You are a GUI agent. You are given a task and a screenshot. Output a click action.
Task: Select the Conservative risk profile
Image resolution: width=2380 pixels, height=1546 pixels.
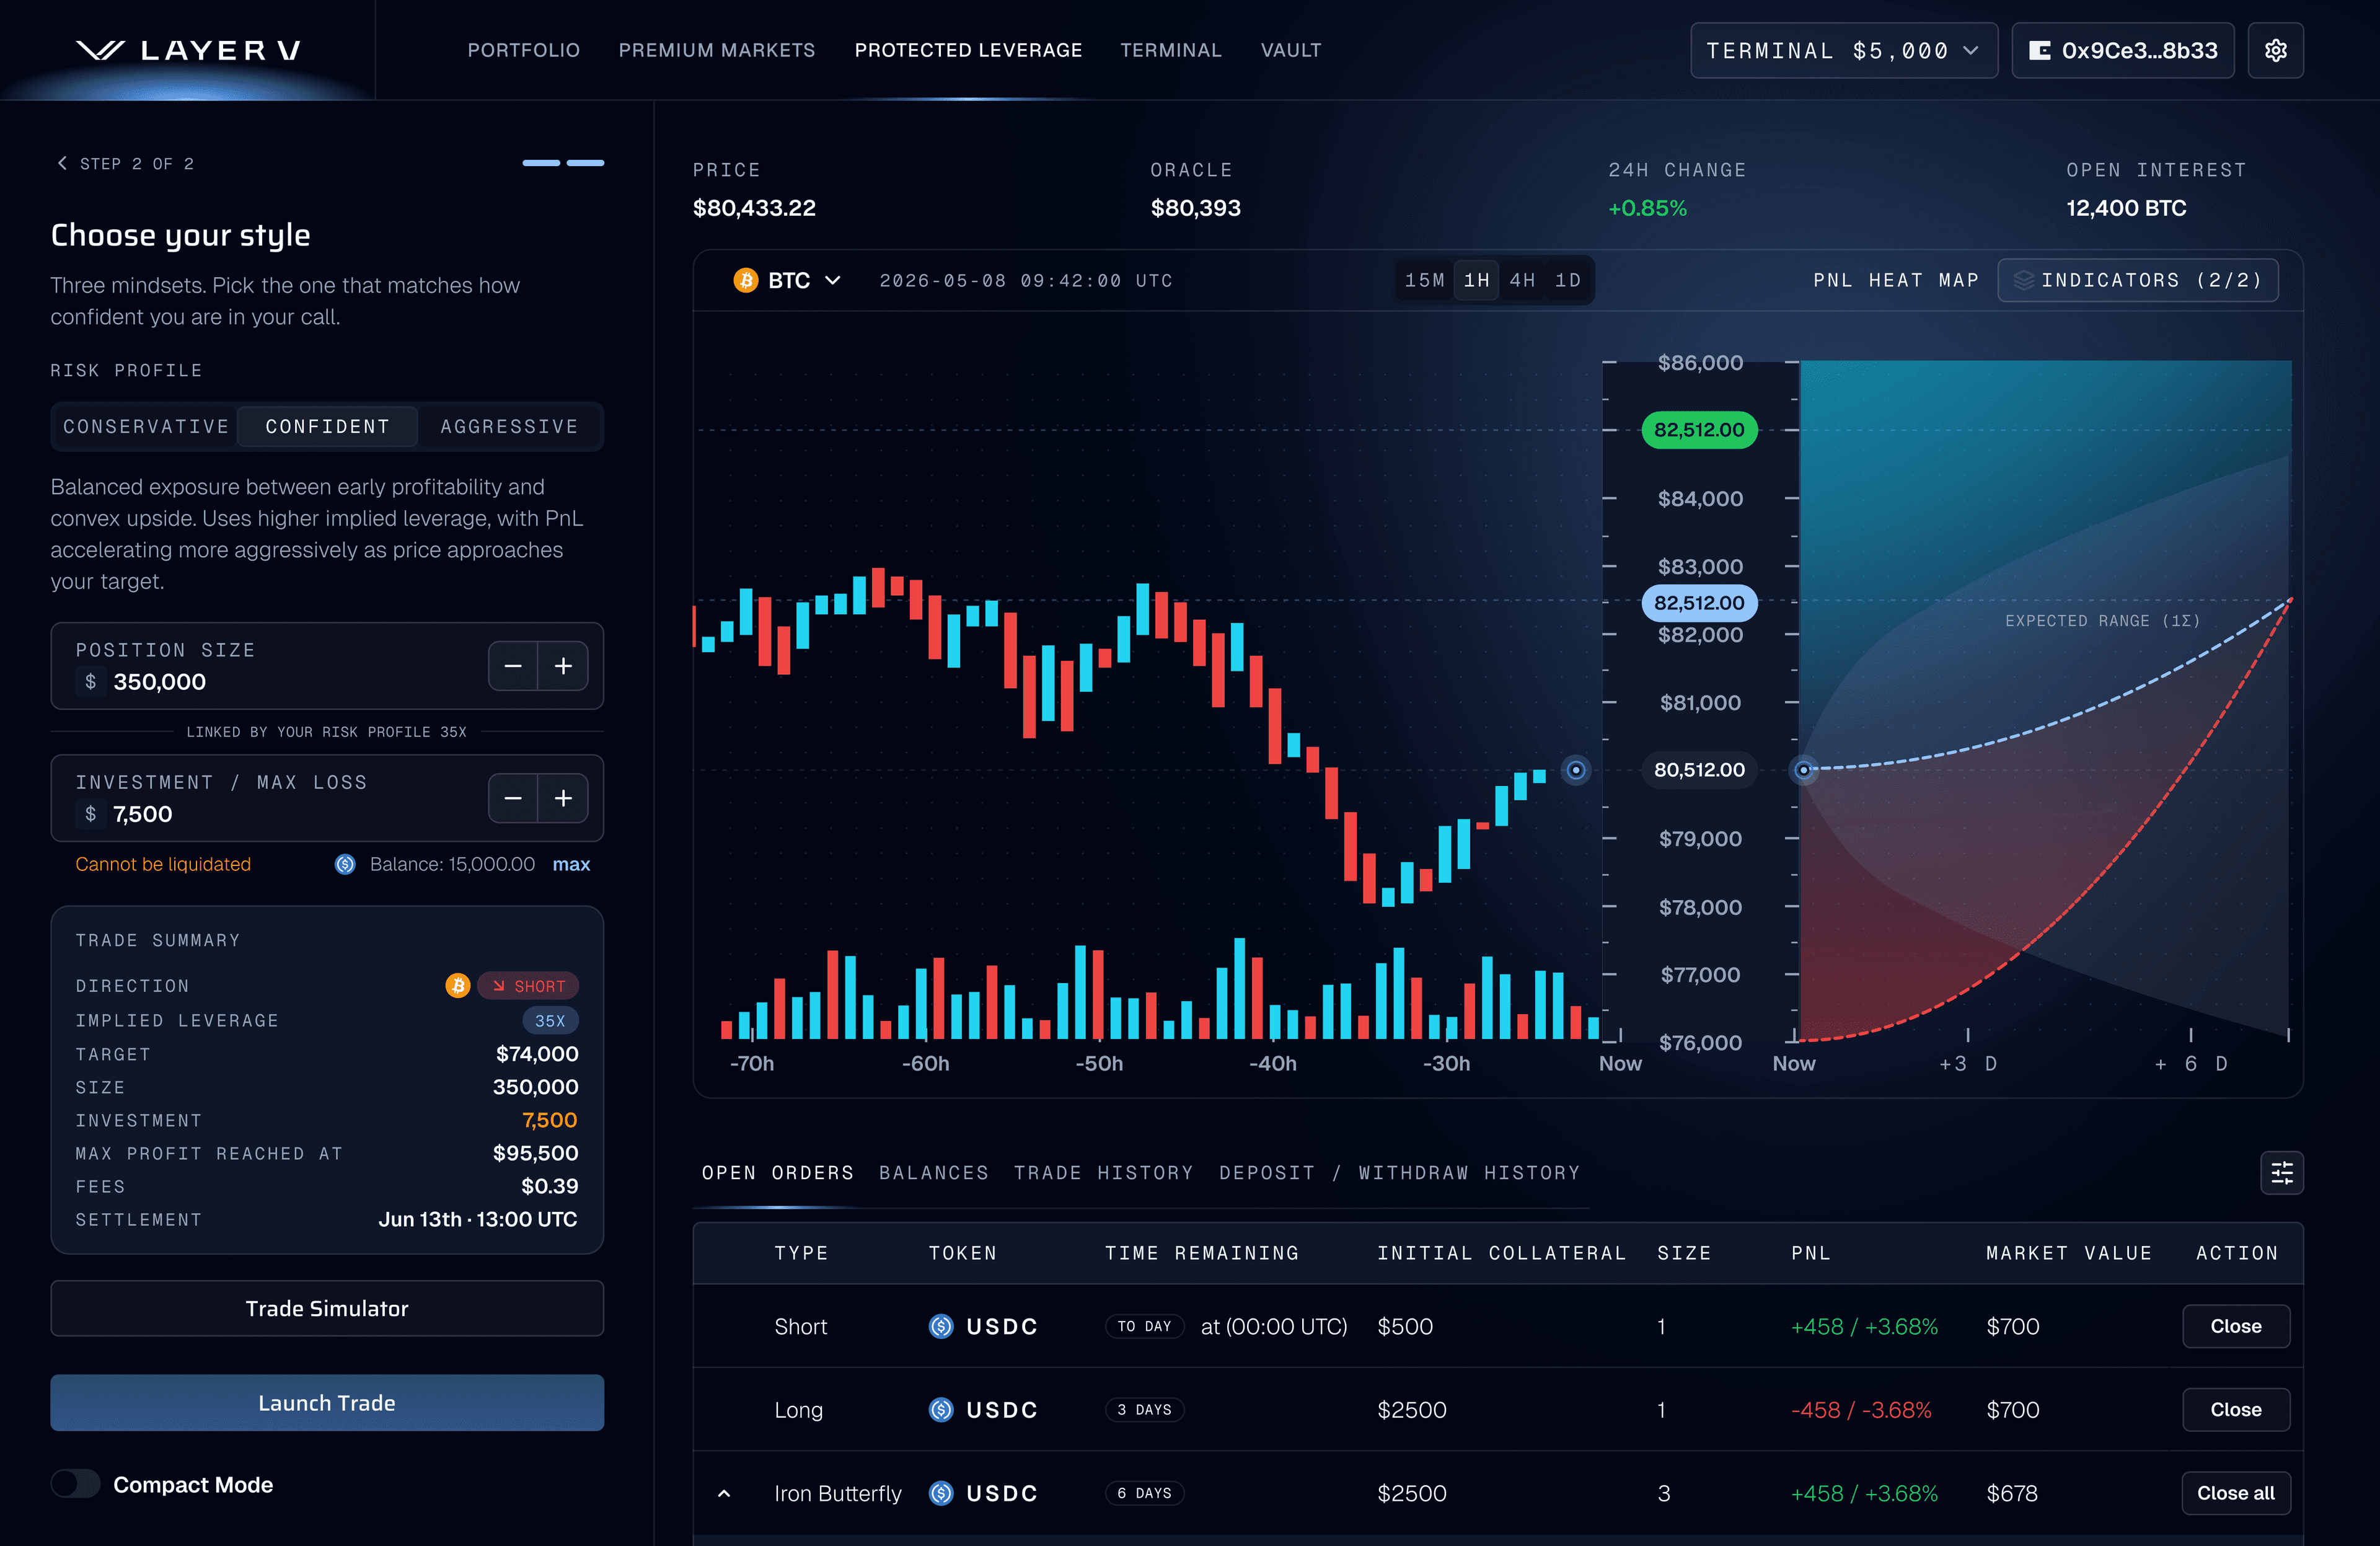tap(146, 427)
